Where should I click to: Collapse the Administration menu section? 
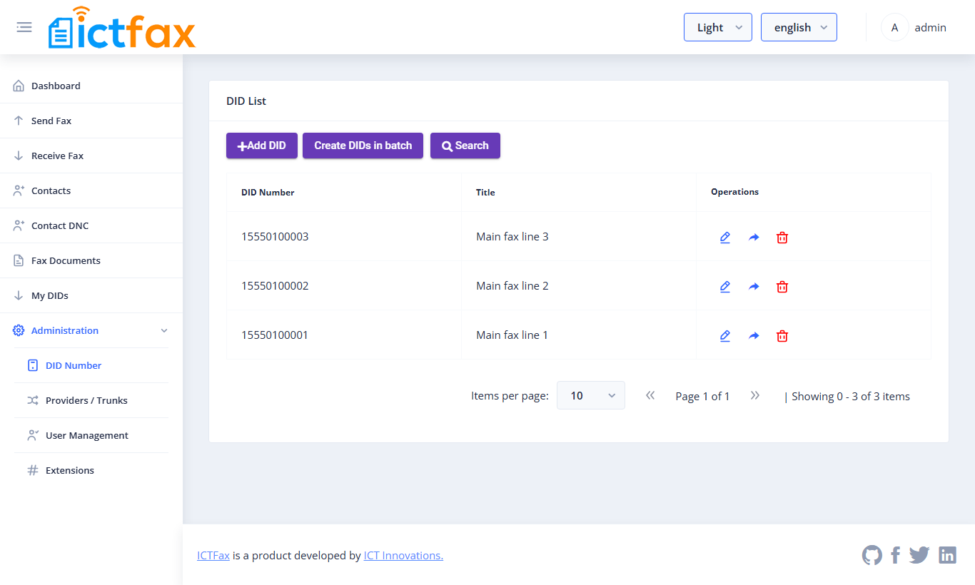point(91,330)
